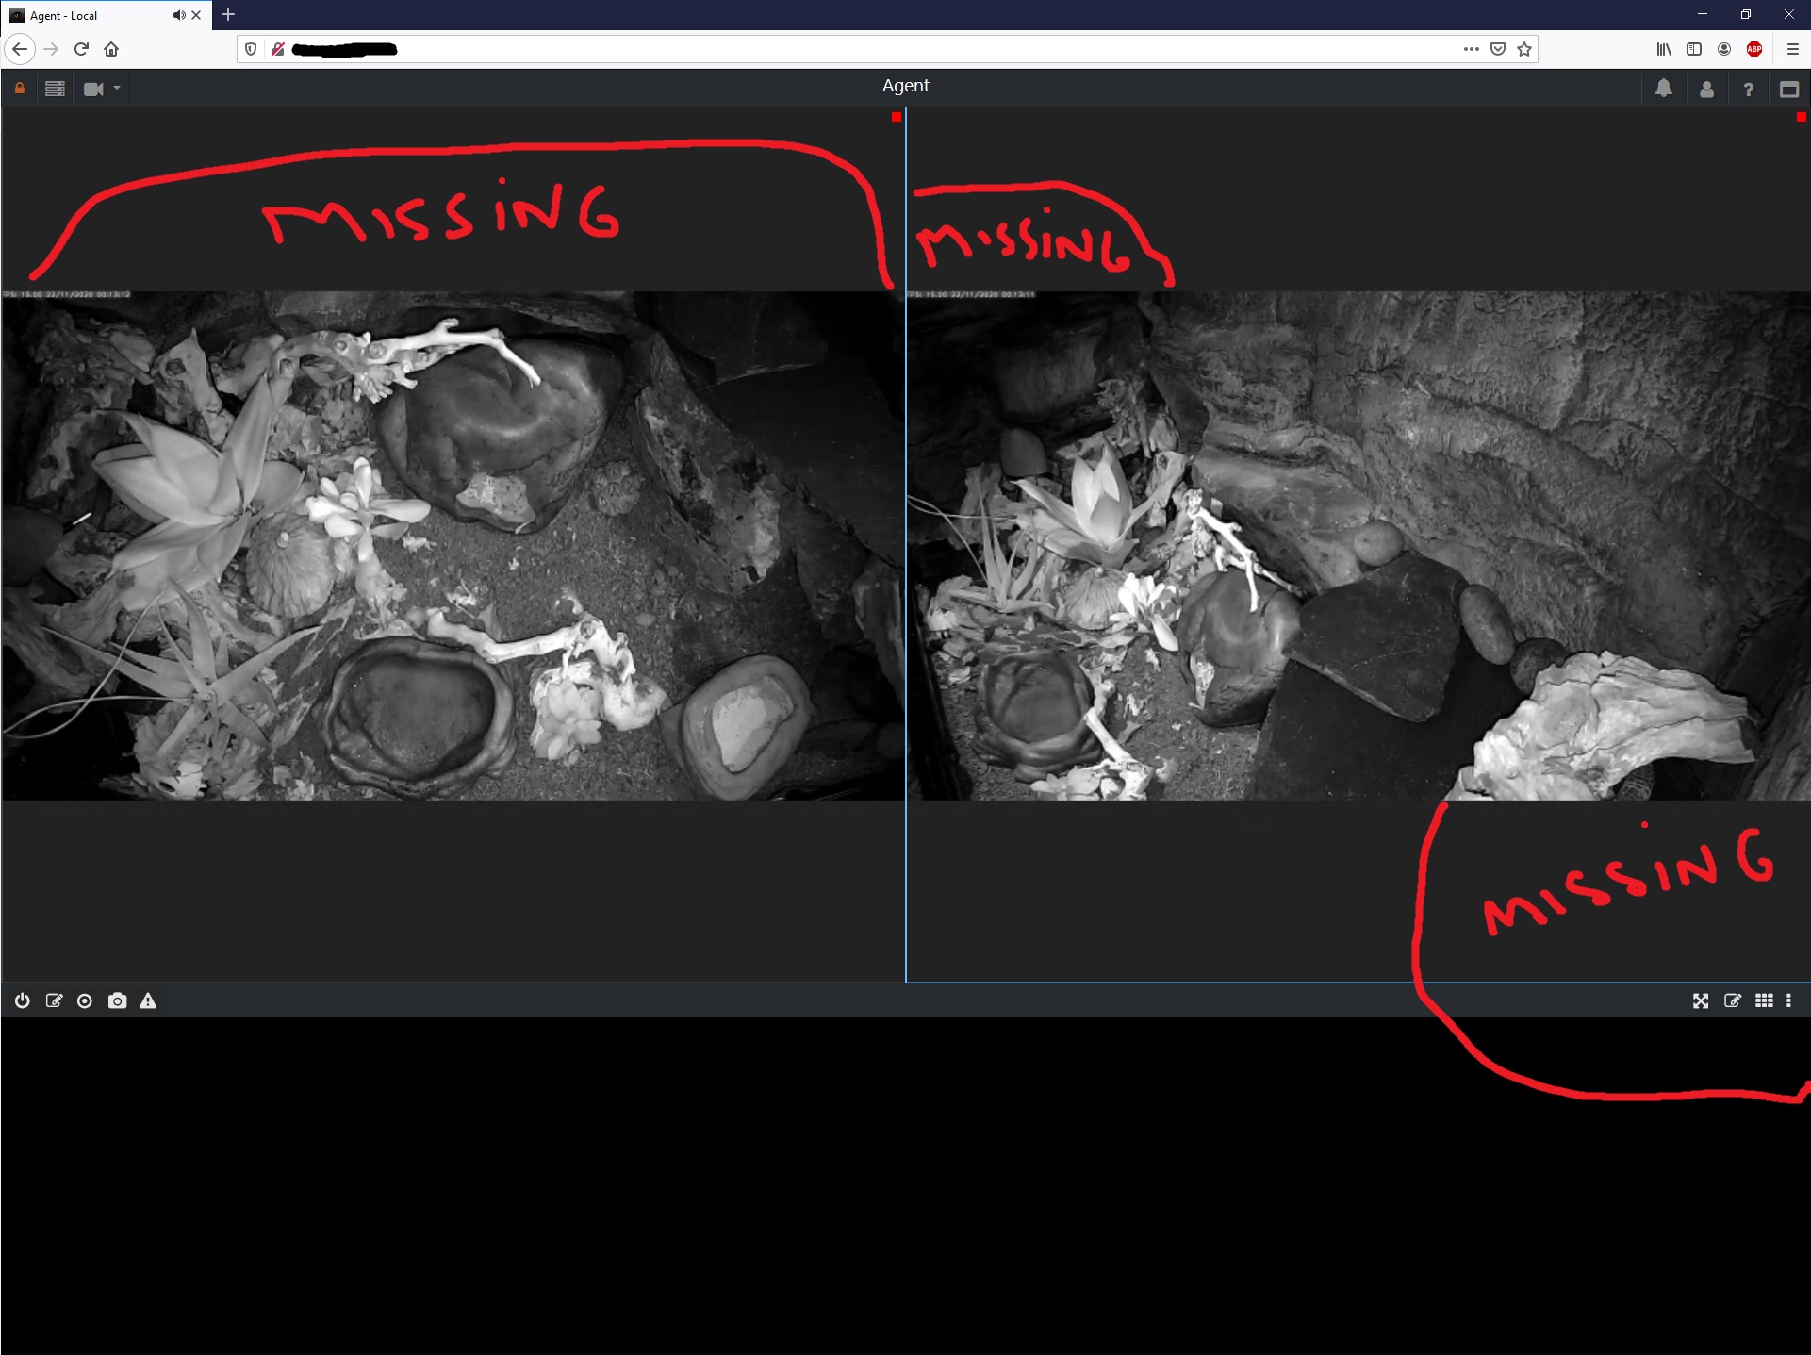Open the server menu icon
Image resolution: width=1811 pixels, height=1355 pixels.
click(55, 89)
